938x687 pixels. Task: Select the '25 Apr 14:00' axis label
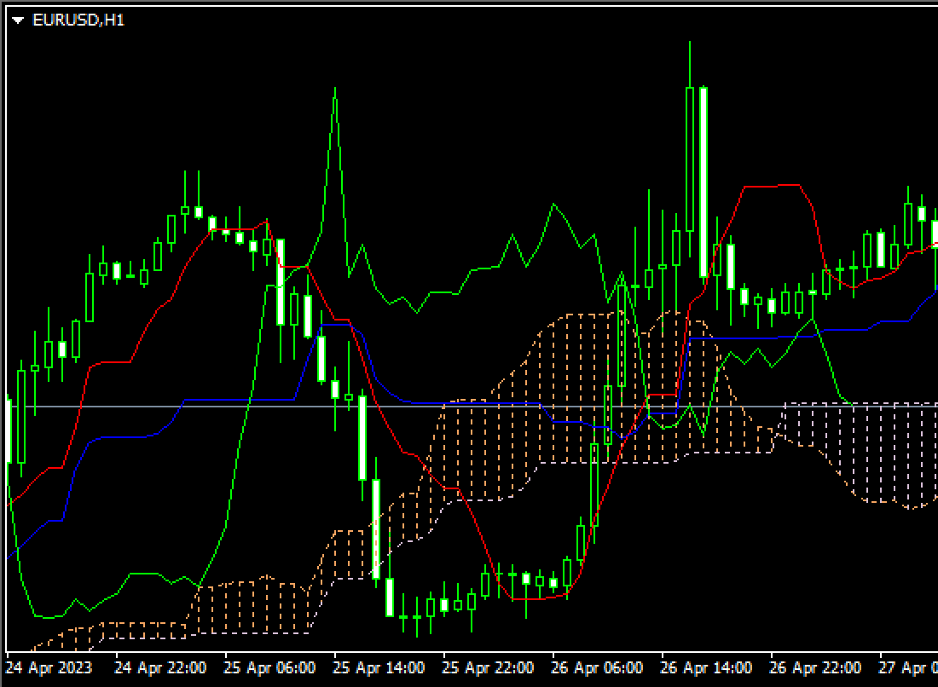click(379, 668)
